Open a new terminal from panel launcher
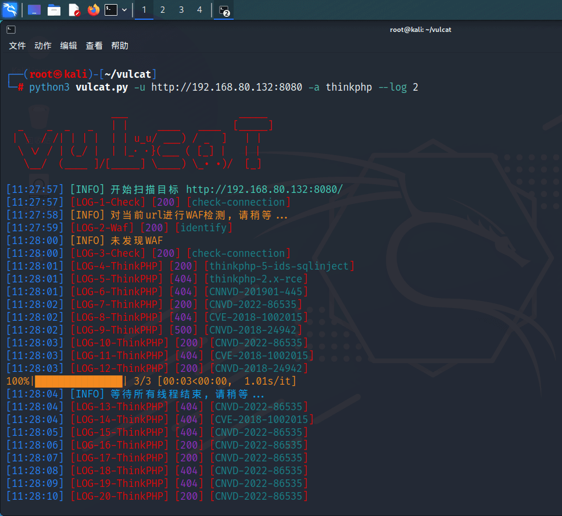This screenshot has width=562, height=516. tap(111, 10)
